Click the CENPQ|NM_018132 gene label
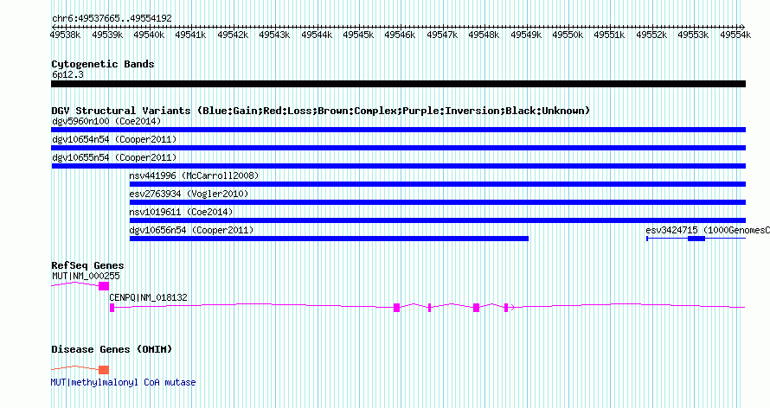770x408 pixels. [148, 297]
